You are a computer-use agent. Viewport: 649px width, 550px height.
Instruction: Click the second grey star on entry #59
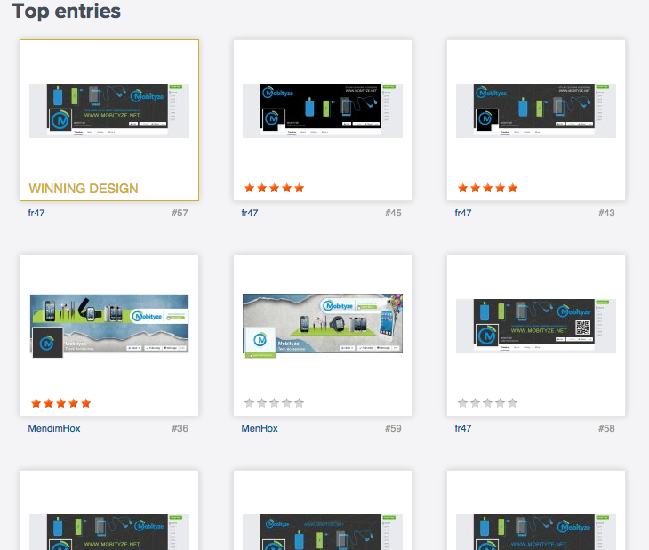tap(262, 403)
